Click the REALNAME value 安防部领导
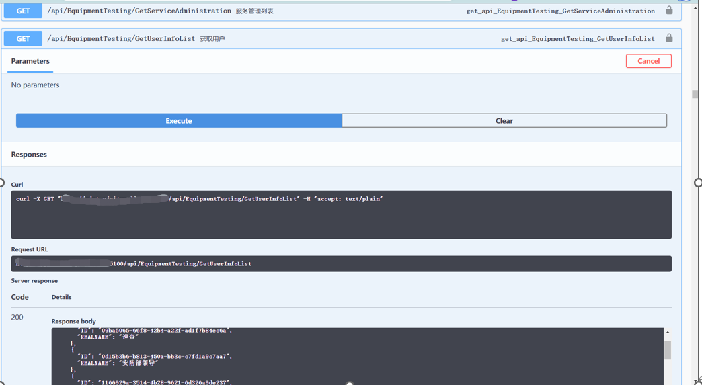Image resolution: width=702 pixels, height=385 pixels. point(139,363)
